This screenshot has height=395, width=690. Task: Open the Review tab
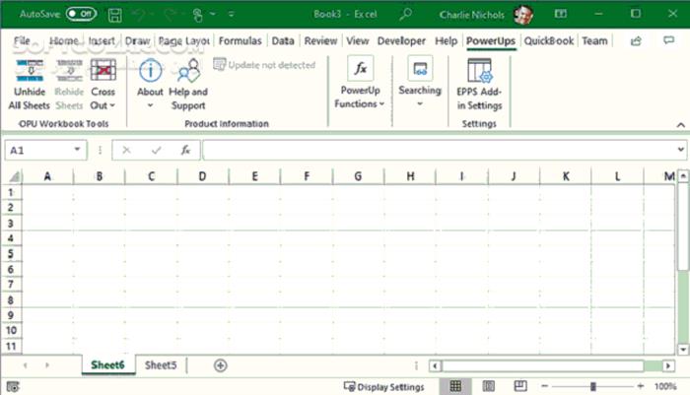point(320,41)
